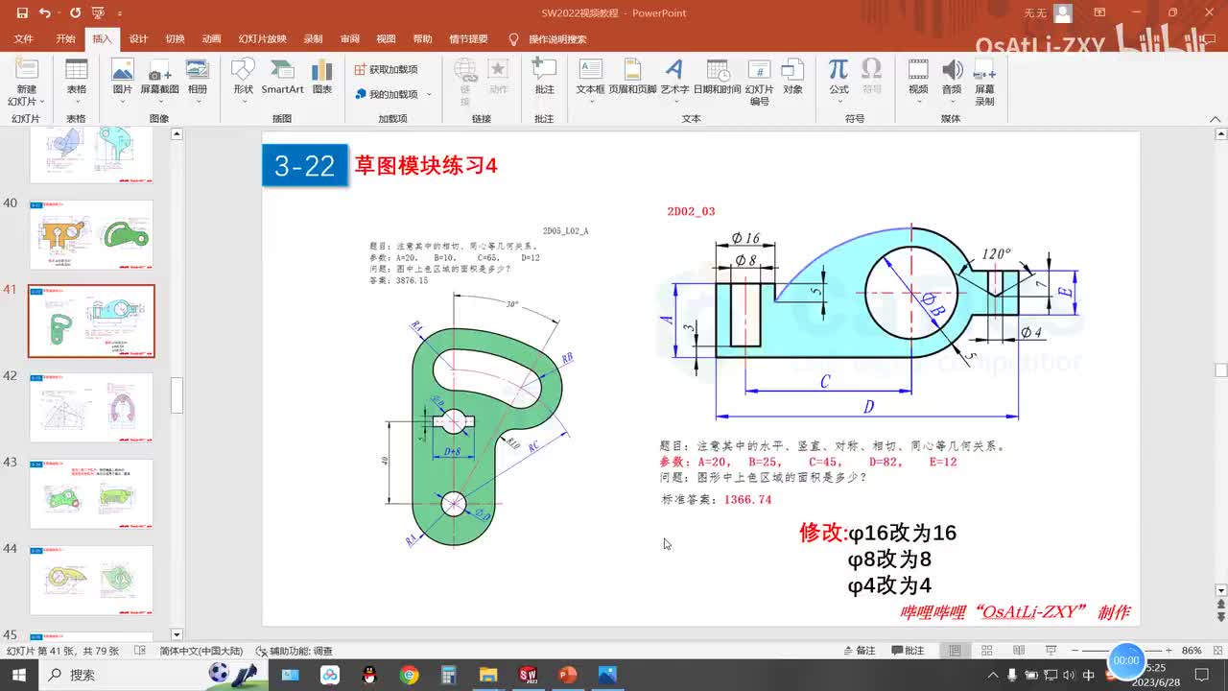This screenshot has width=1228, height=691.
Task: Click the 86% zoom level
Action: [1192, 651]
